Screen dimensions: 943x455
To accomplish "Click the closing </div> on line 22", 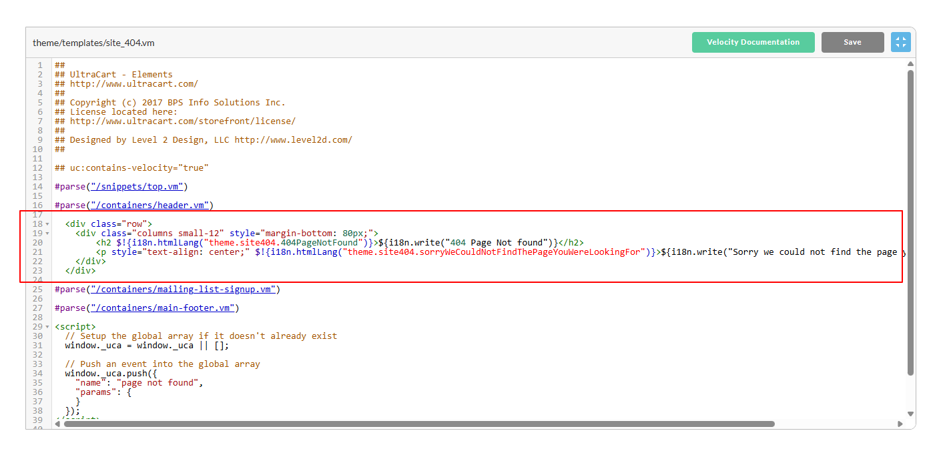I will (x=91, y=262).
